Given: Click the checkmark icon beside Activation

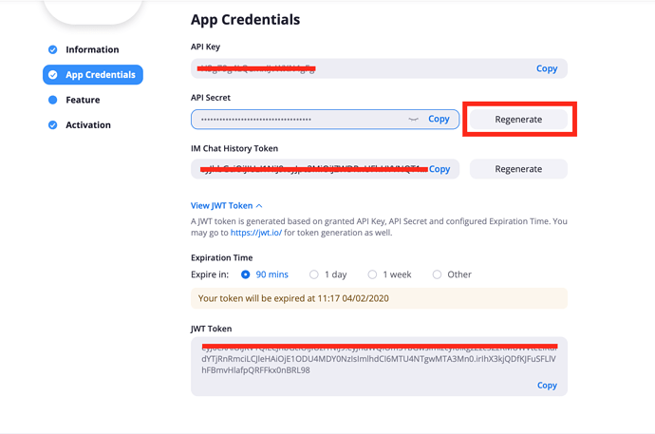Looking at the screenshot, I should [x=53, y=125].
